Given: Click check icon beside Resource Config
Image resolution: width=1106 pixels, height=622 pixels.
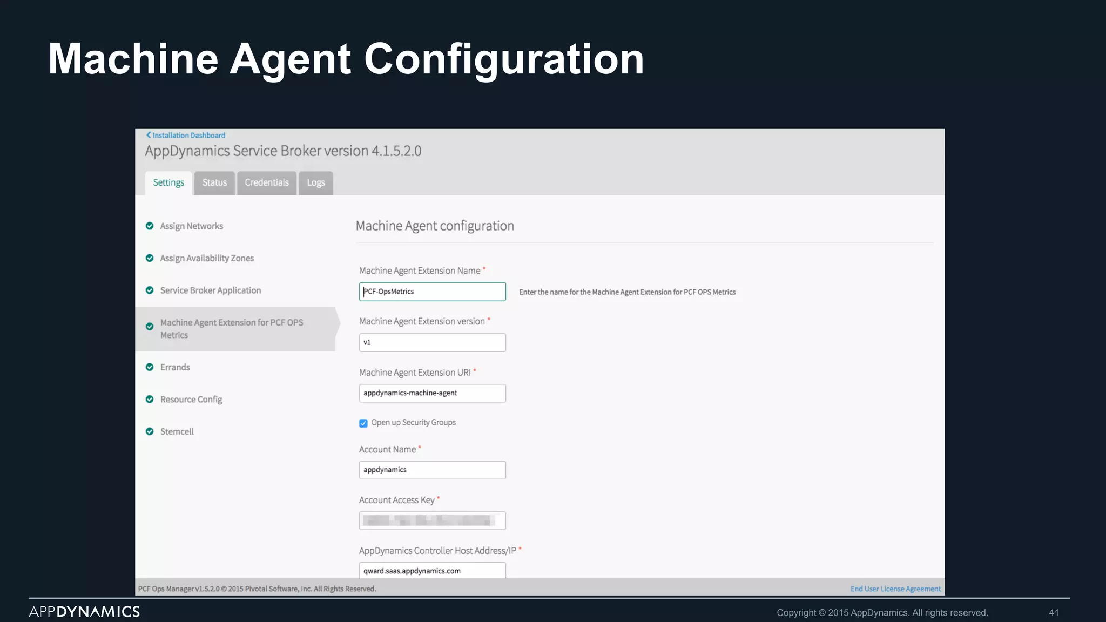Looking at the screenshot, I should 150,400.
